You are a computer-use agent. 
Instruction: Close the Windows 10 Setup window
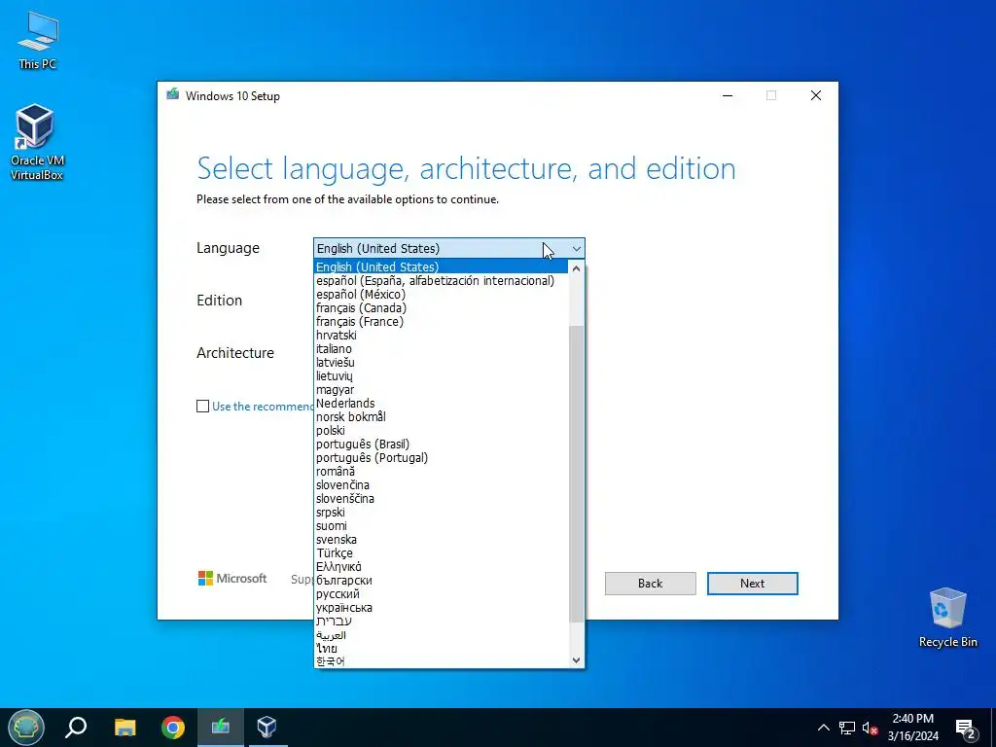[816, 95]
